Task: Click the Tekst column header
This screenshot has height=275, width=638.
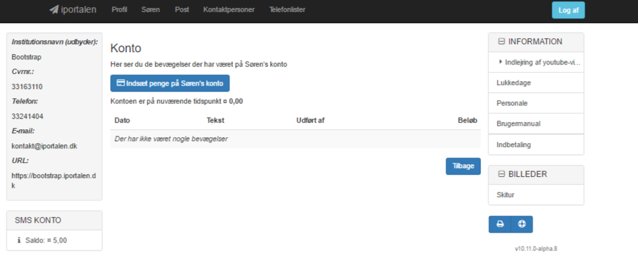Action: coord(216,121)
